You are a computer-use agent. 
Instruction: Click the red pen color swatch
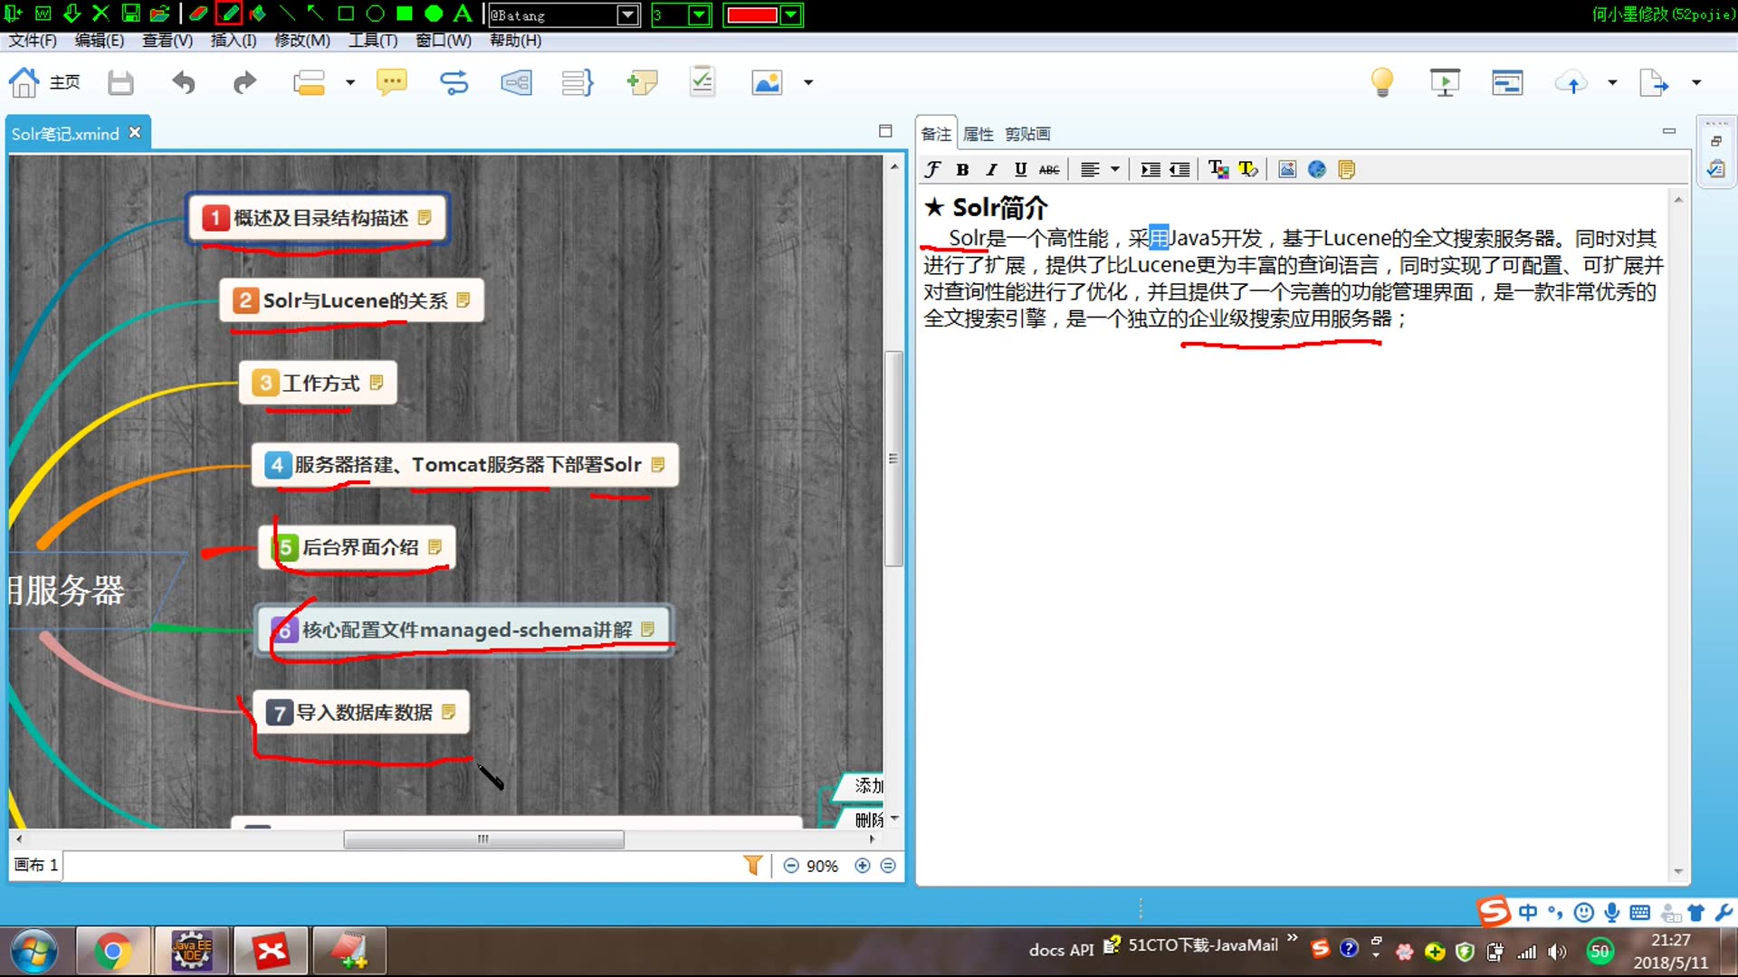coord(752,14)
